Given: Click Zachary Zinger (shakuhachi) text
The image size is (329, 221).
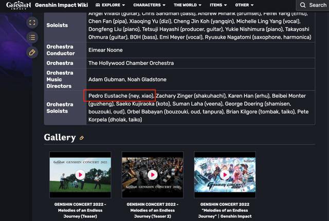Looking at the screenshot, I should (191, 96).
